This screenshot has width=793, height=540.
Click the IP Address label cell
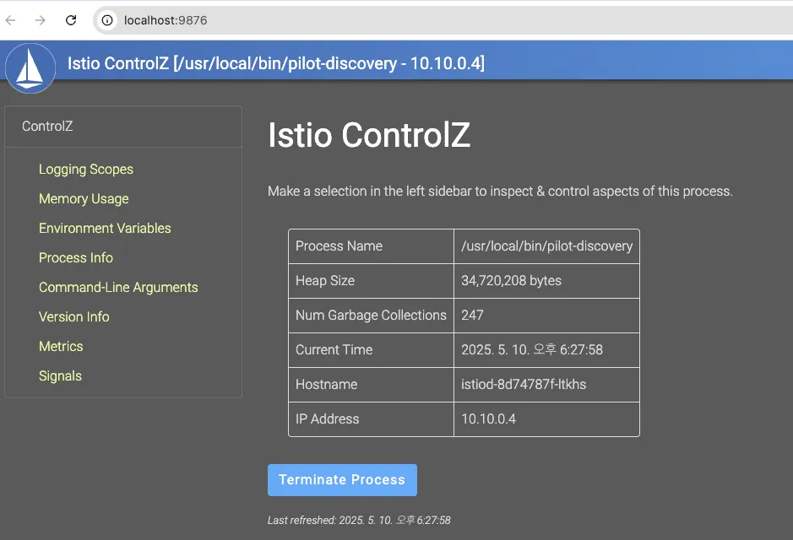pyautogui.click(x=371, y=418)
